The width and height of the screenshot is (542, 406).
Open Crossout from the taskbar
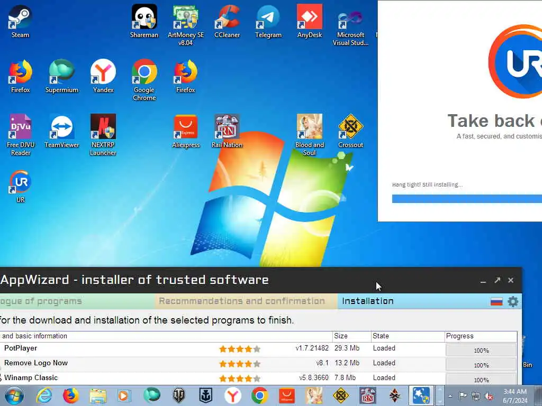(340, 395)
